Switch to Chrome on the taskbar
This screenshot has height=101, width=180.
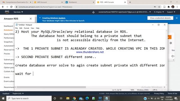pos(74,98)
